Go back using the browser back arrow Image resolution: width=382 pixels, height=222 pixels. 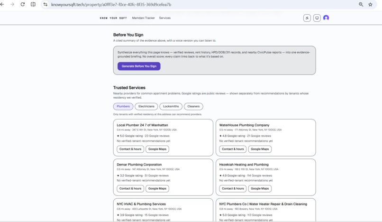2,4
